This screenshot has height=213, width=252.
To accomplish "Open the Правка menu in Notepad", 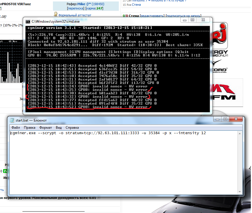I will coord(30,127).
